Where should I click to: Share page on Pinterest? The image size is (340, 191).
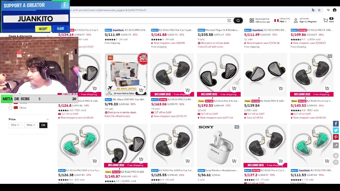click(x=336, y=137)
